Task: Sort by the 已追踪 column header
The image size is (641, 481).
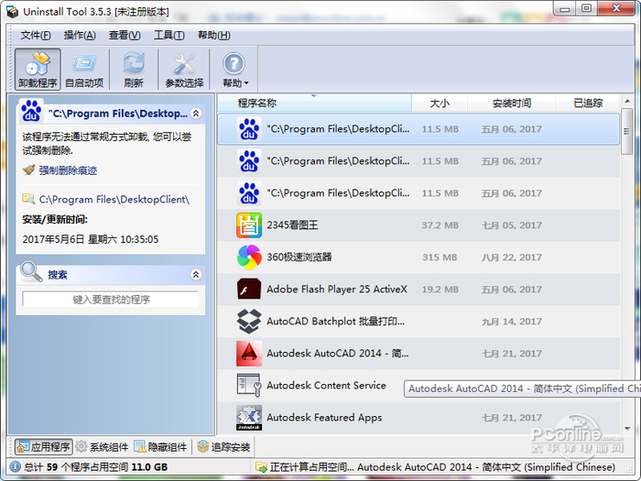Action: point(588,103)
